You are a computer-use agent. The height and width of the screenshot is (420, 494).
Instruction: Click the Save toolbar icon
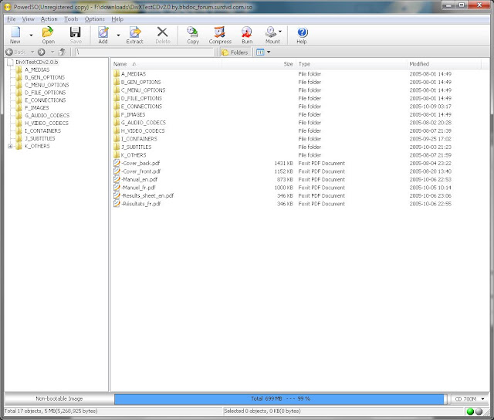76,35
